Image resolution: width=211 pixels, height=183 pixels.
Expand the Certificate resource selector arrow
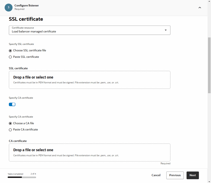coord(166,30)
